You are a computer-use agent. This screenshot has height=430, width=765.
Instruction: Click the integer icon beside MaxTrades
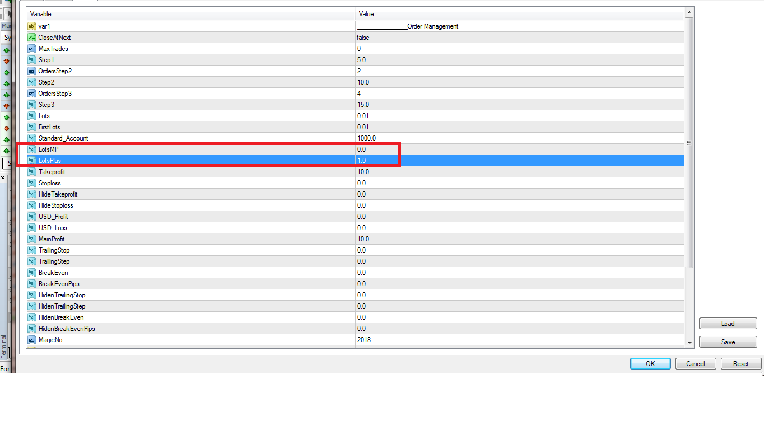point(32,49)
